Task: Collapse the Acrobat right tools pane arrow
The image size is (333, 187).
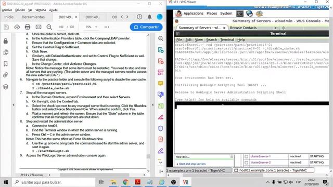Action: coord(152,105)
